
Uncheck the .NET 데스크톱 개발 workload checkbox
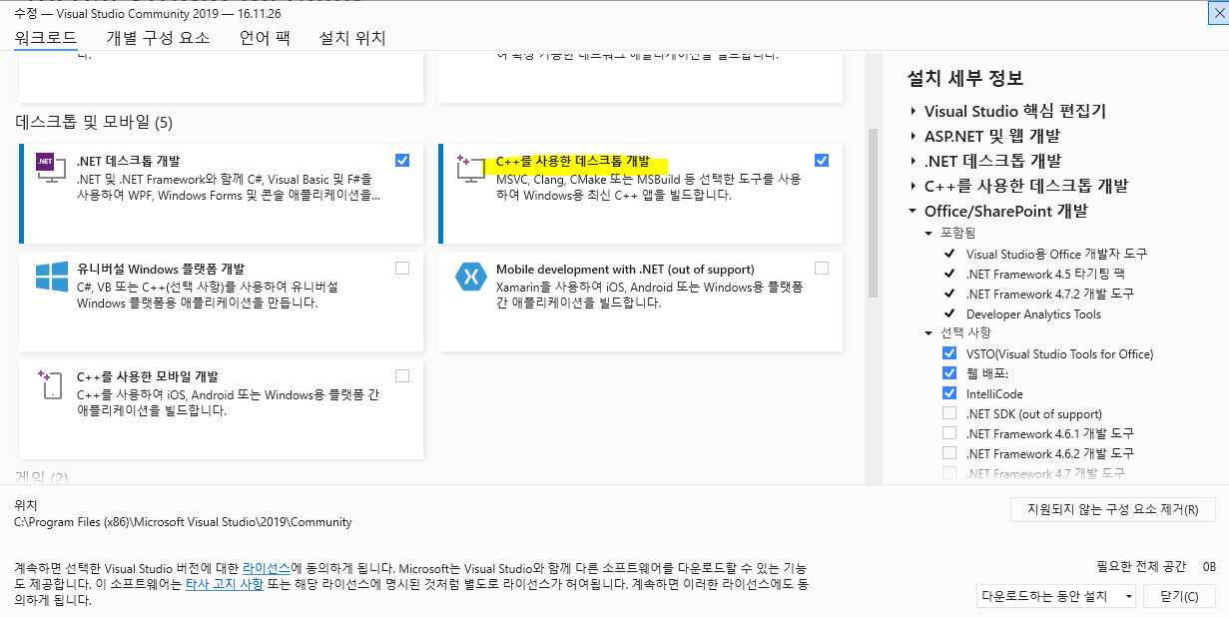click(x=402, y=160)
